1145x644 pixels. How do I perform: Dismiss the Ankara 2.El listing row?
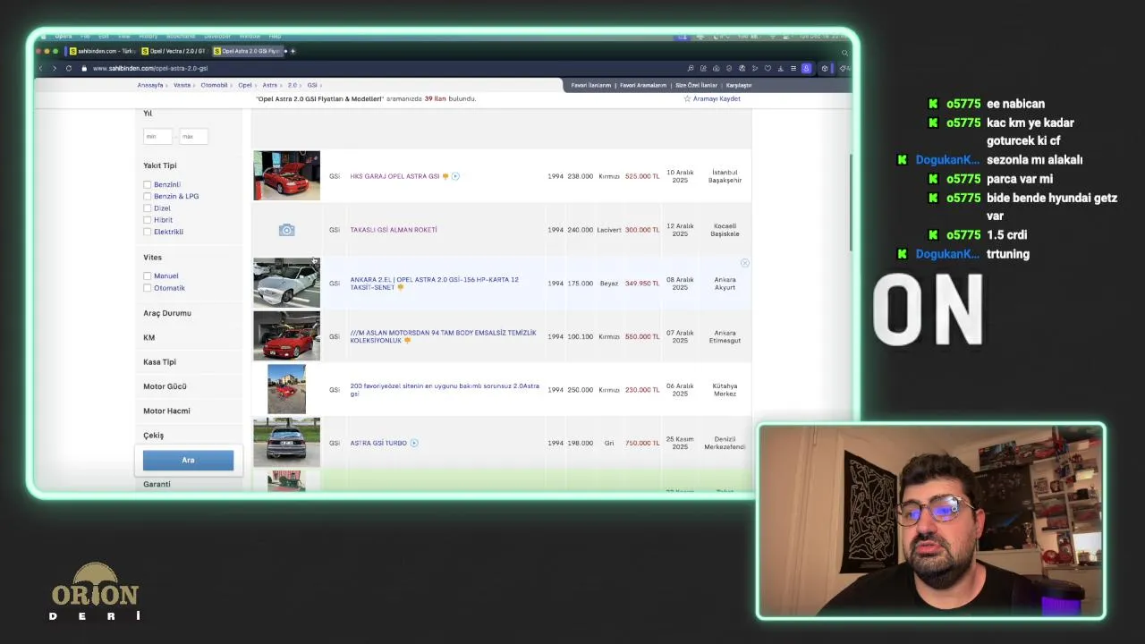[x=744, y=263]
